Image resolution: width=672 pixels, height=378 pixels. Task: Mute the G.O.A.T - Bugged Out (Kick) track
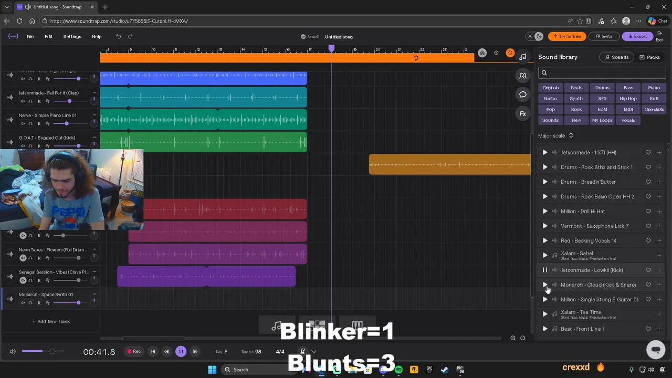tap(23, 146)
